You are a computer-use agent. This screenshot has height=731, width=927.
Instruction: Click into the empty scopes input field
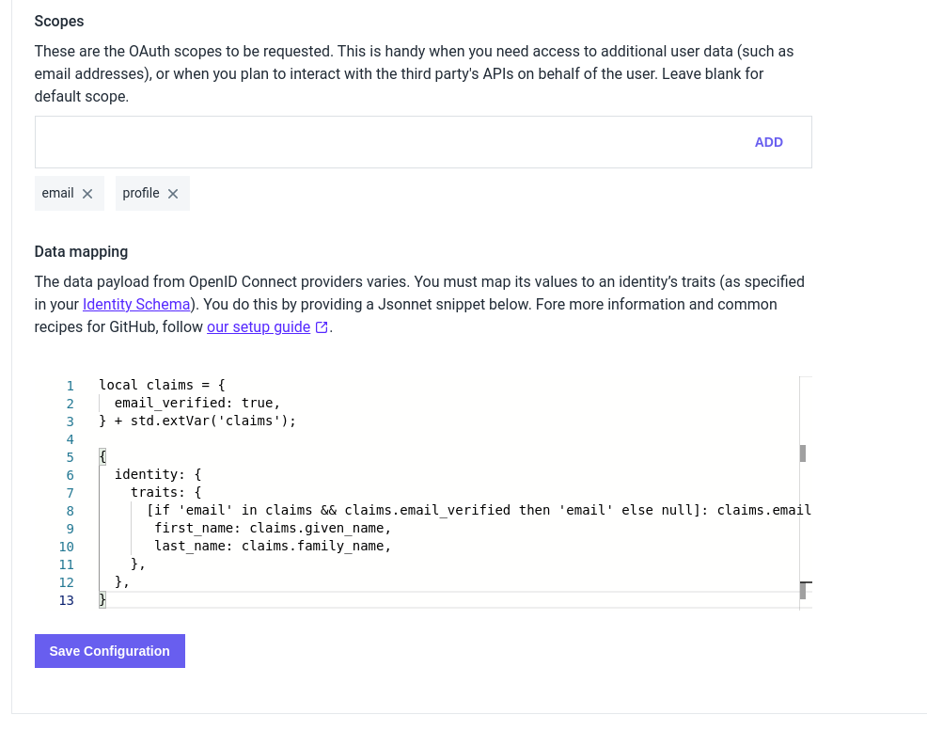376,142
